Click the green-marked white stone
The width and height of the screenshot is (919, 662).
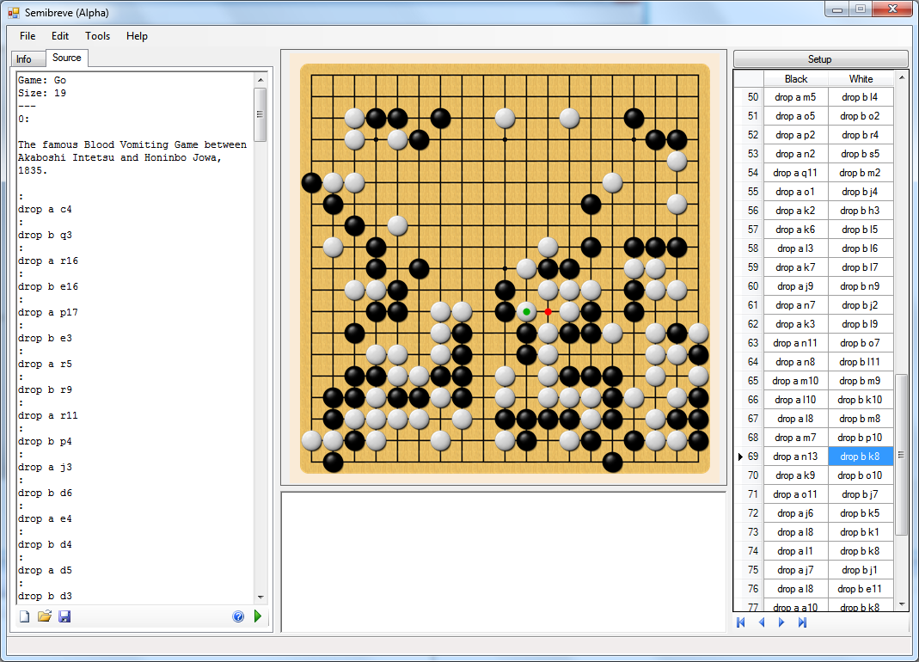pos(526,312)
